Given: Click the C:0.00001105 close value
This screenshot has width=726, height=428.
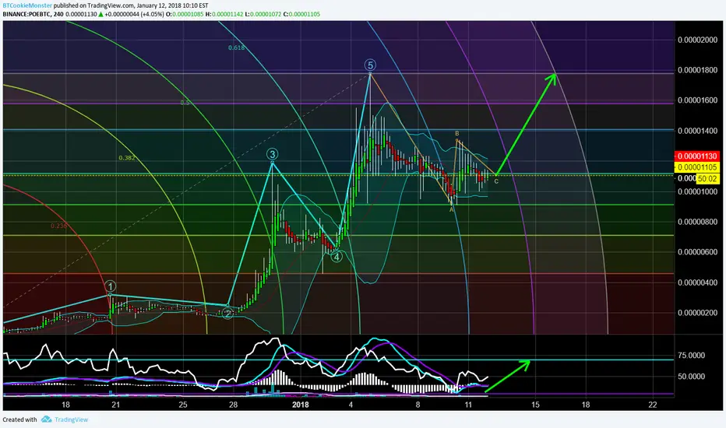Looking at the screenshot, I should [x=302, y=14].
